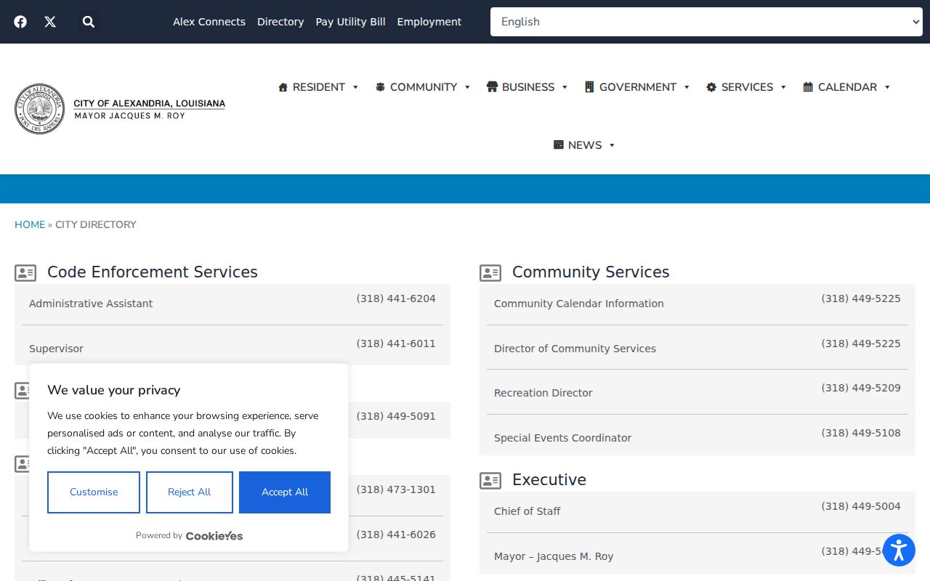930x581 pixels.
Task: Expand the Services menu arrow
Action: (783, 87)
